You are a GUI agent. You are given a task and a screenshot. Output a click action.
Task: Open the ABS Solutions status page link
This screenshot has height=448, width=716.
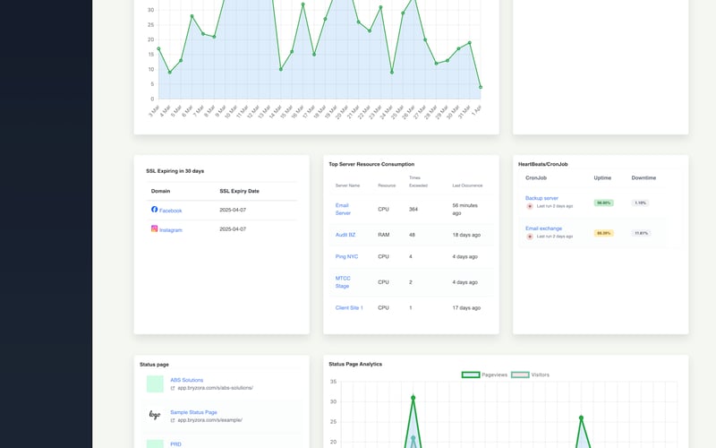point(187,380)
